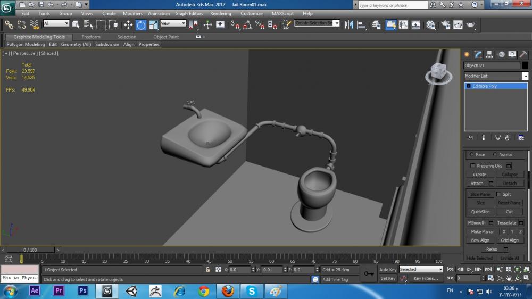Open the Utilities panel hammer icon
532x299 pixels.
[x=523, y=54]
